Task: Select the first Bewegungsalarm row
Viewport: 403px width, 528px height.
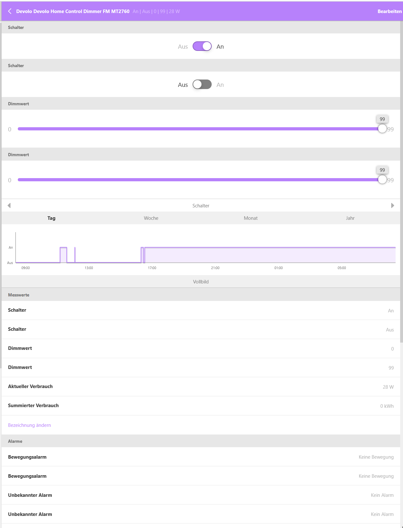Action: (x=201, y=457)
